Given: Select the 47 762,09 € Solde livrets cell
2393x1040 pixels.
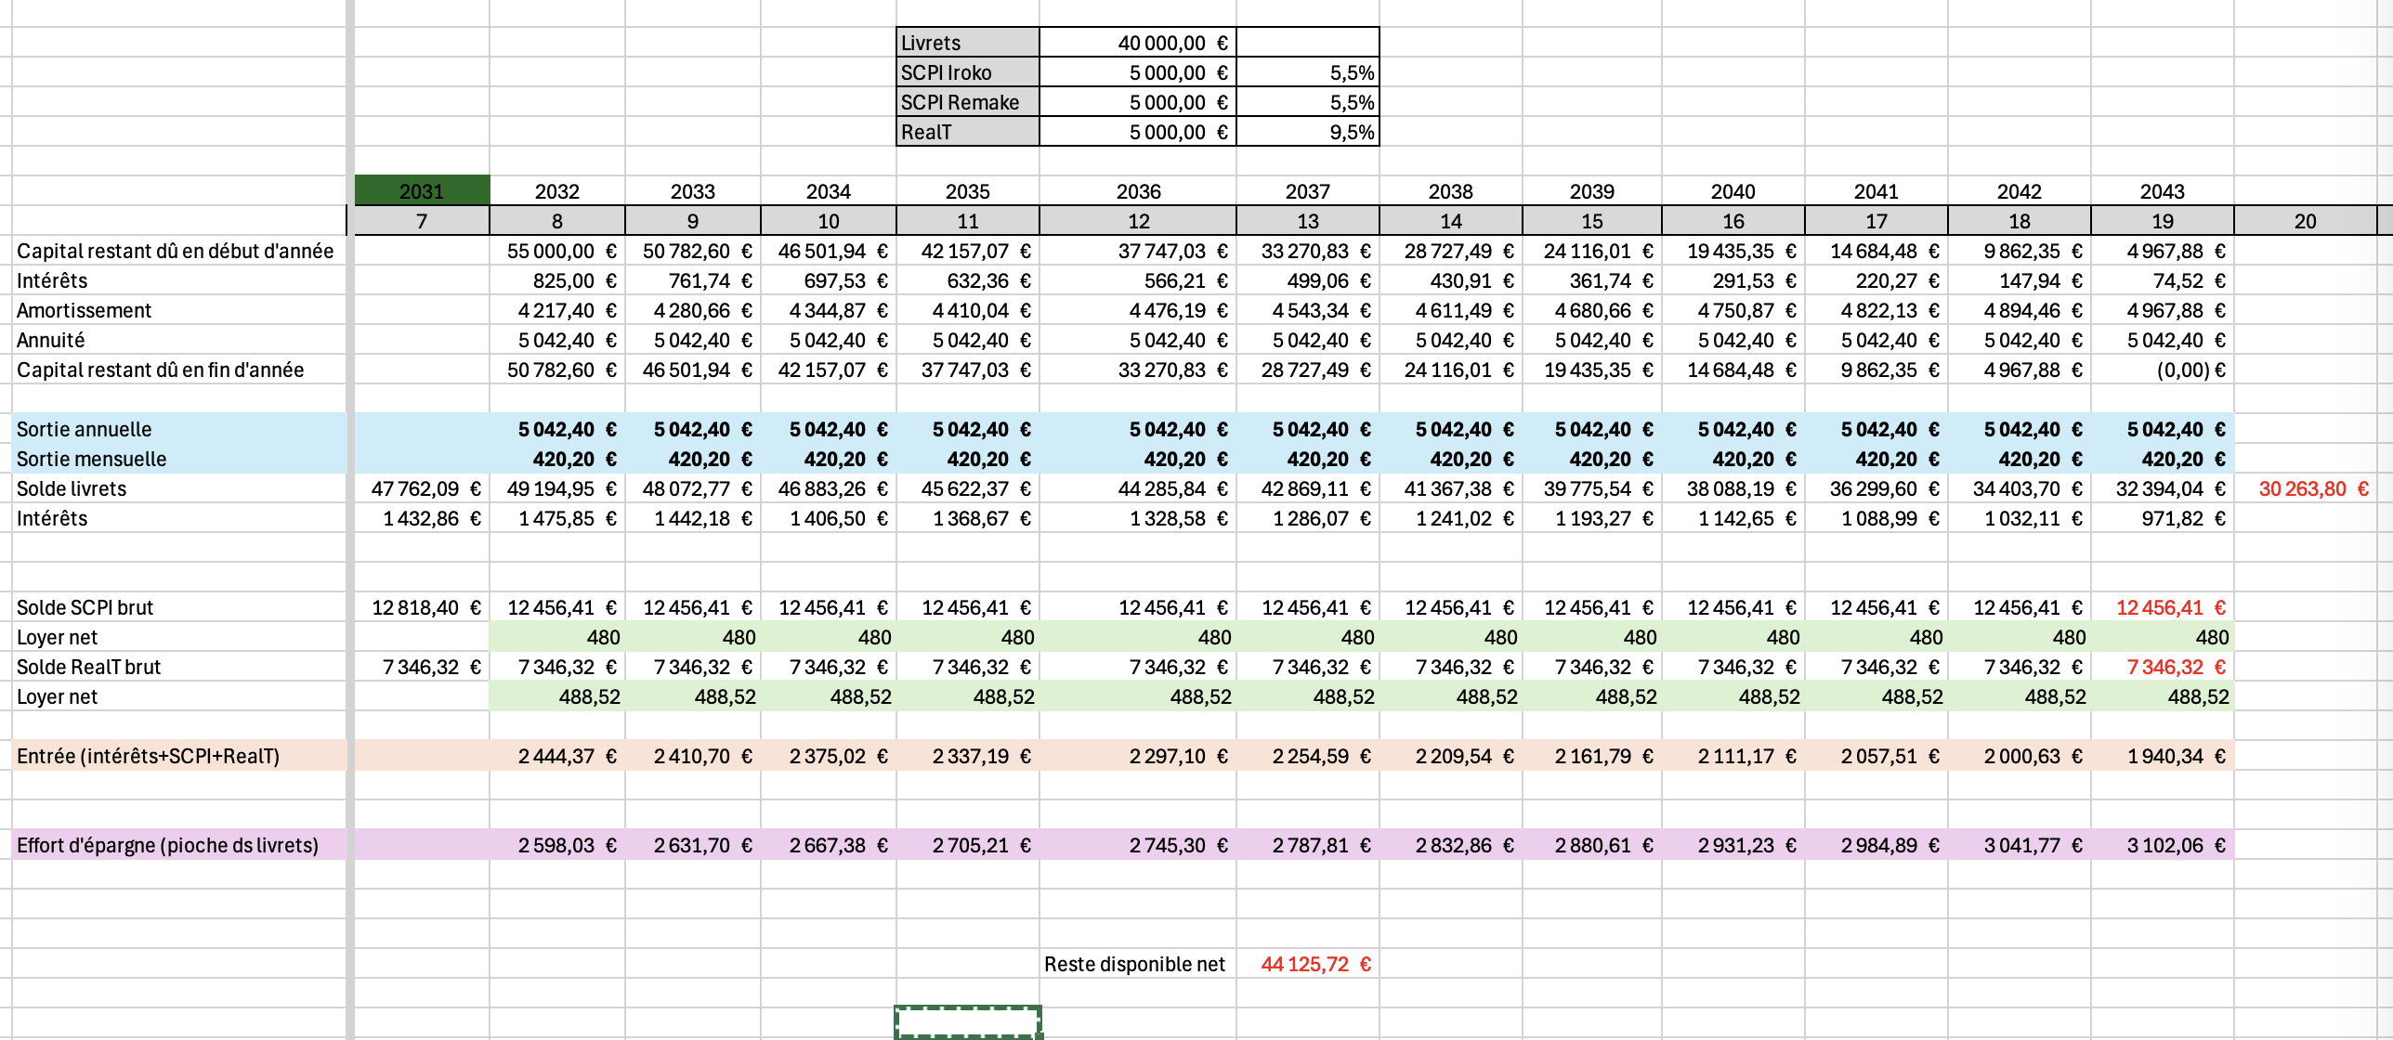Looking at the screenshot, I should 422,488.
